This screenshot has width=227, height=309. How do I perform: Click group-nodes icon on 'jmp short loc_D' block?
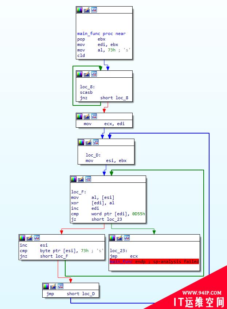(x=60, y=286)
